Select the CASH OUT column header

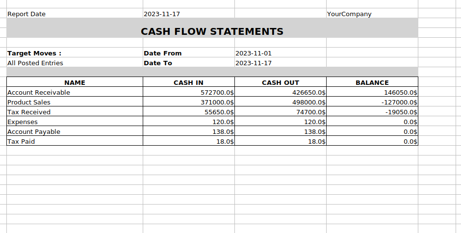tap(280, 83)
